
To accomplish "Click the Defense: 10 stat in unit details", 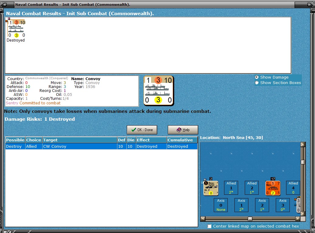I will point(18,87).
